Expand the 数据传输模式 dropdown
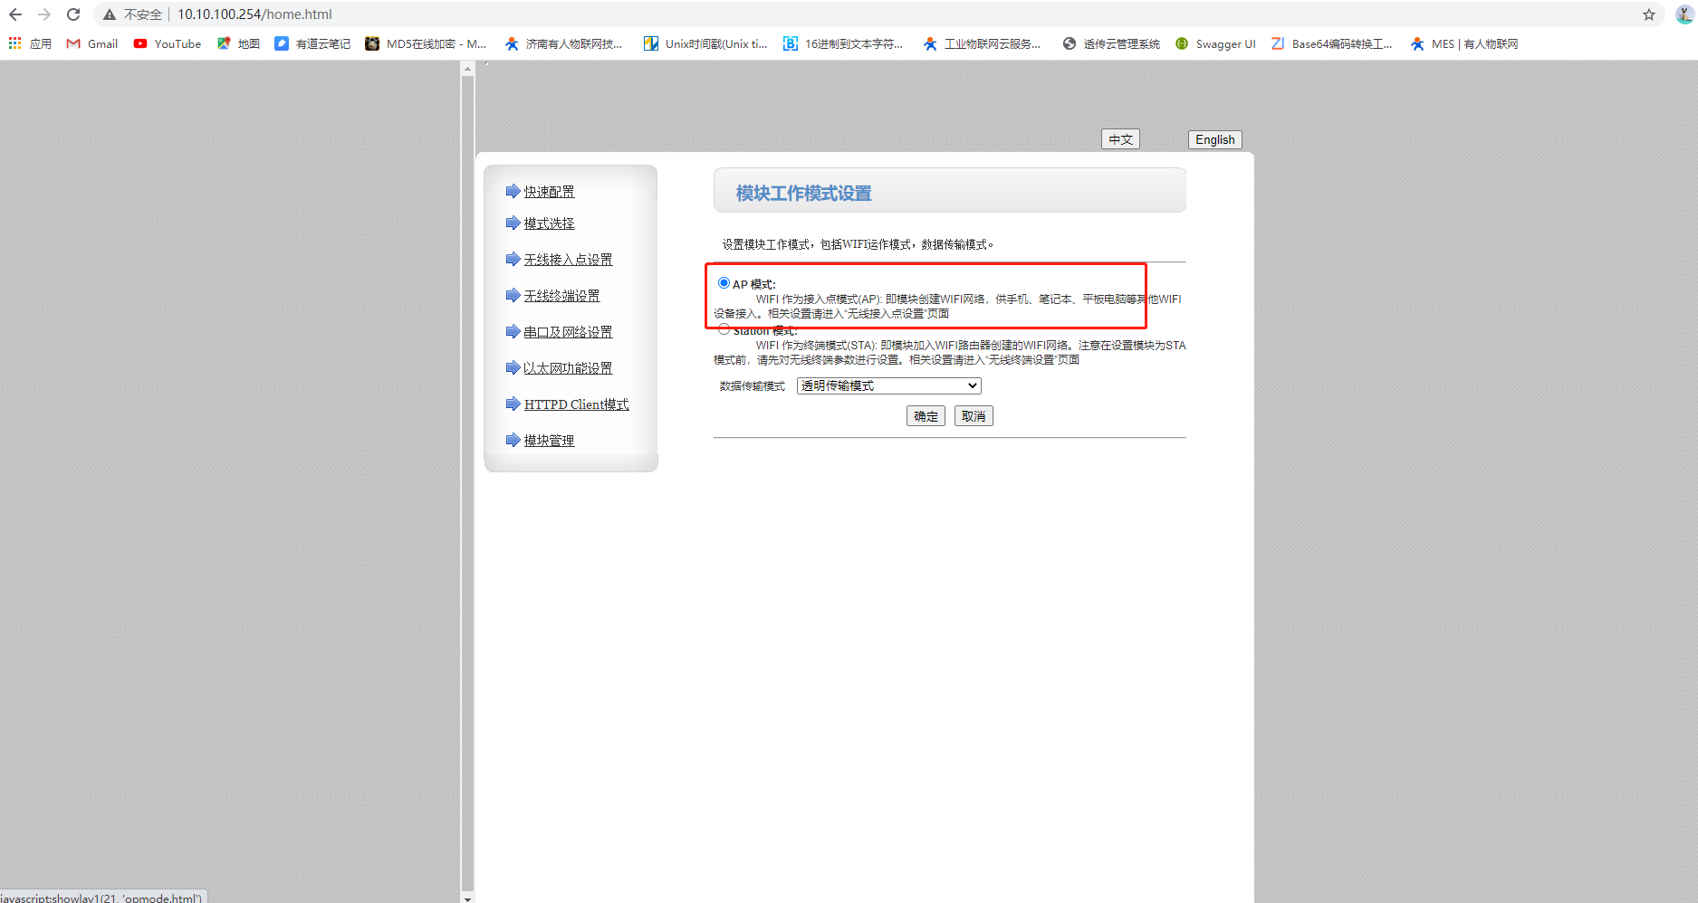The height and width of the screenshot is (903, 1698). click(x=888, y=386)
